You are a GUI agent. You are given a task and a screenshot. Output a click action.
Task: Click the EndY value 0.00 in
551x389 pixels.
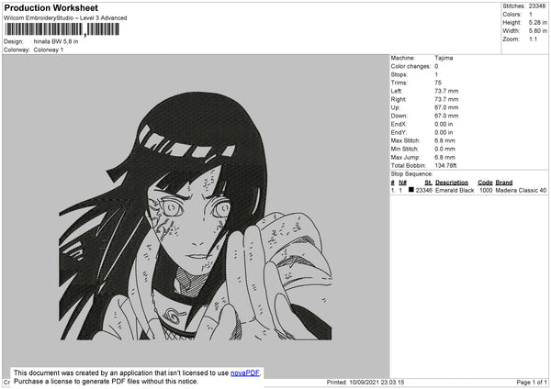pos(444,133)
